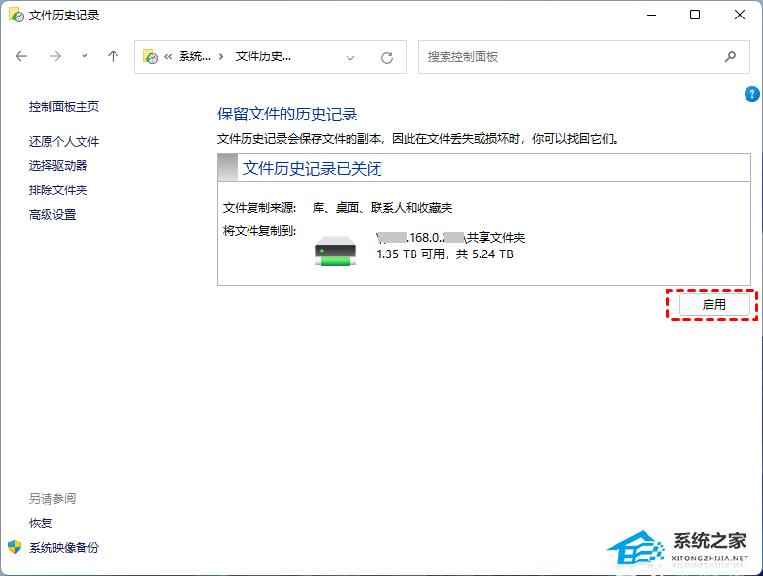
Task: Click the double-chevron before 系统... breadcrumb
Action: [168, 57]
